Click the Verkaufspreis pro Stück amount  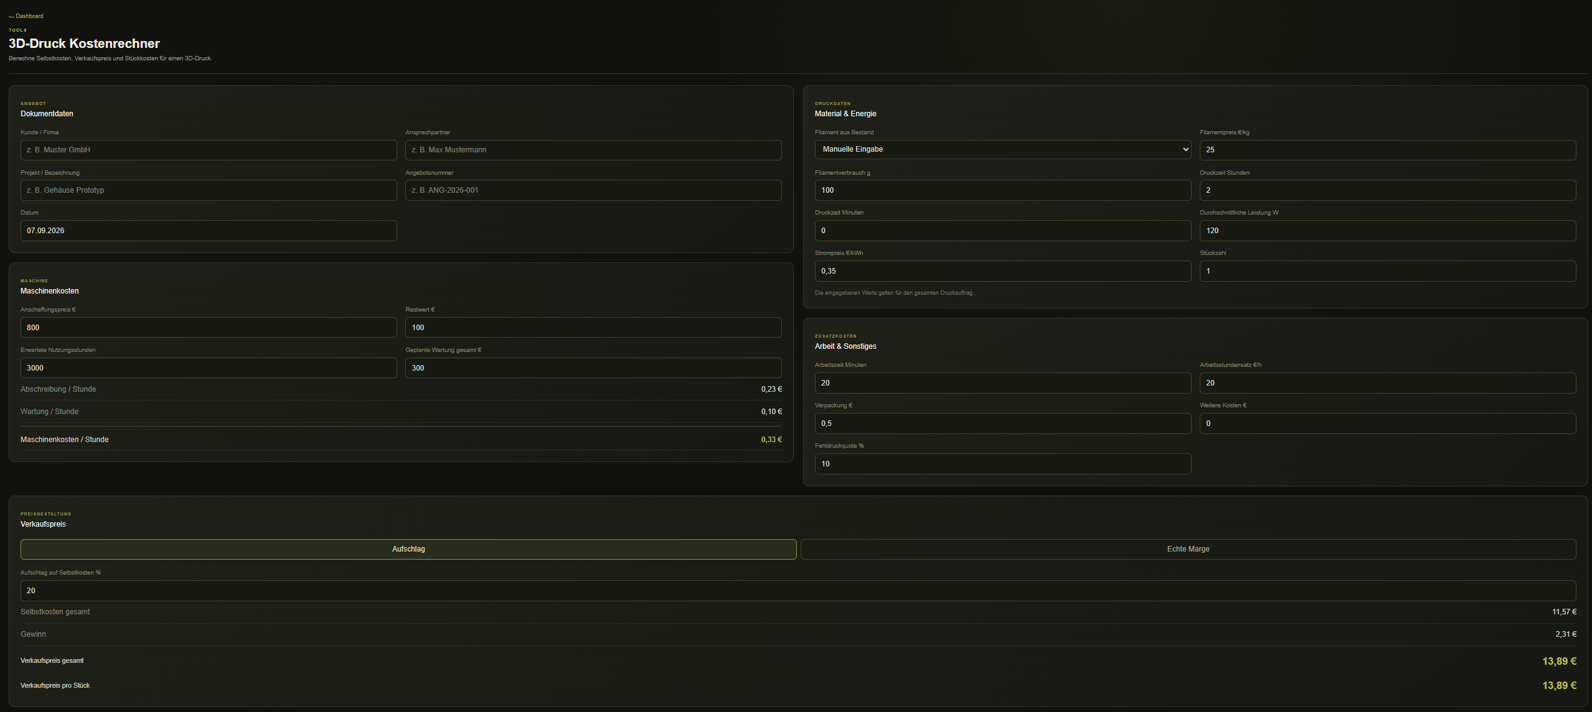coord(1559,685)
